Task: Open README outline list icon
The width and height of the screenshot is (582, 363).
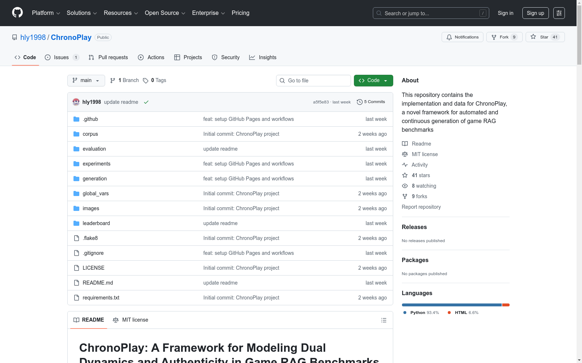Action: click(383, 320)
